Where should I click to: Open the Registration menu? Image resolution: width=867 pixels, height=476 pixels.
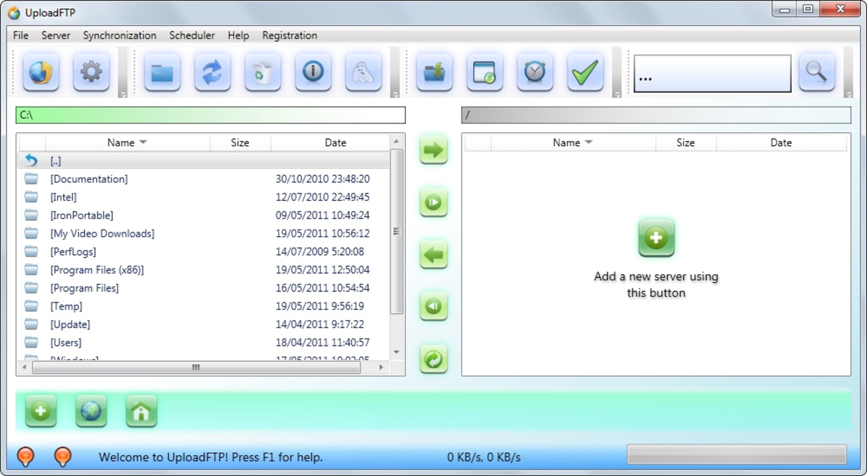[x=290, y=36]
